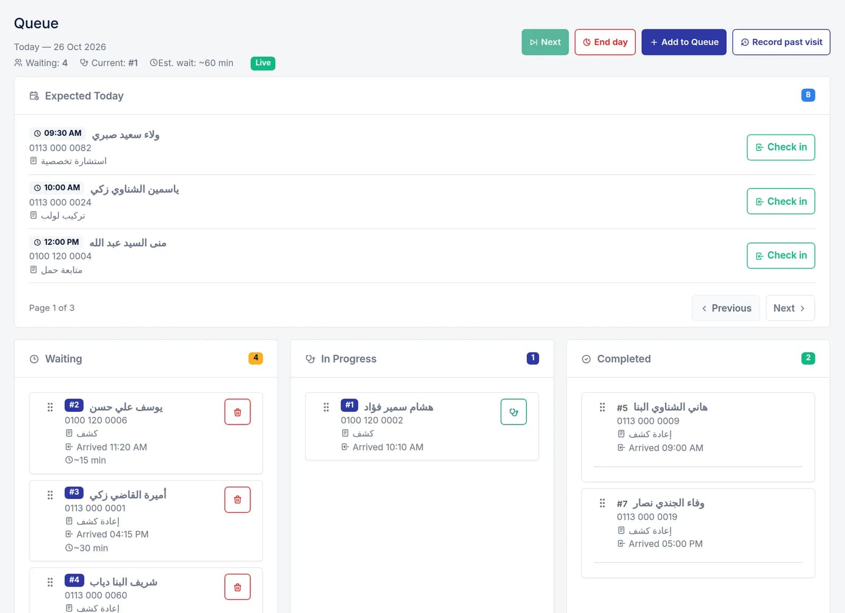Click phone number 0113 000 0082
Viewport: 845px width, 613px height.
pyautogui.click(x=60, y=148)
